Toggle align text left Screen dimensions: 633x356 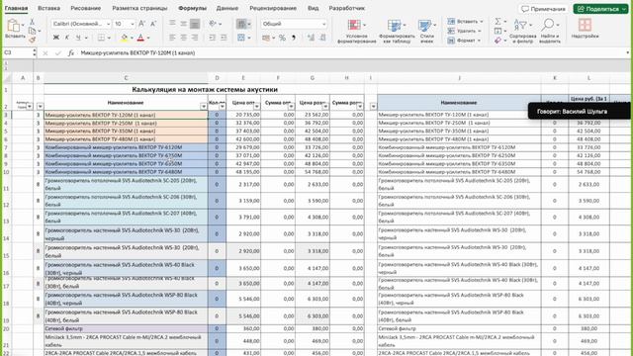[x=172, y=38]
